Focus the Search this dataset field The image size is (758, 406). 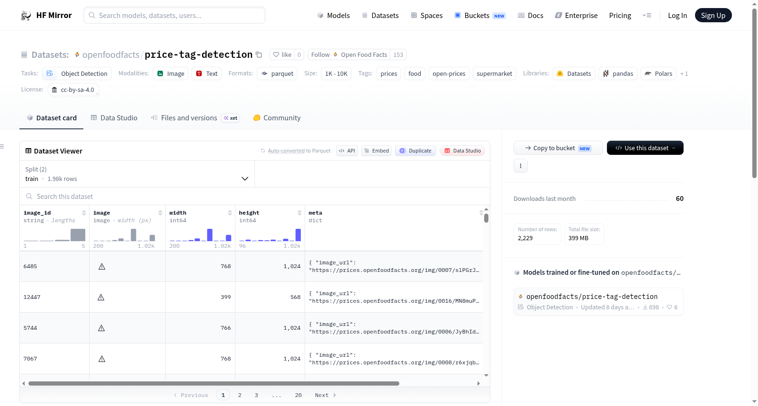pos(255,196)
